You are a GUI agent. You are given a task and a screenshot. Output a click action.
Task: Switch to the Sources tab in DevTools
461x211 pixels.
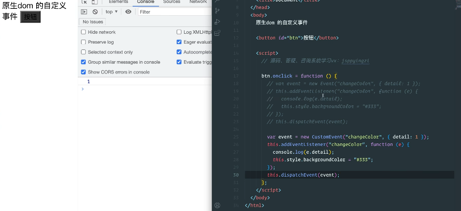pos(172,2)
